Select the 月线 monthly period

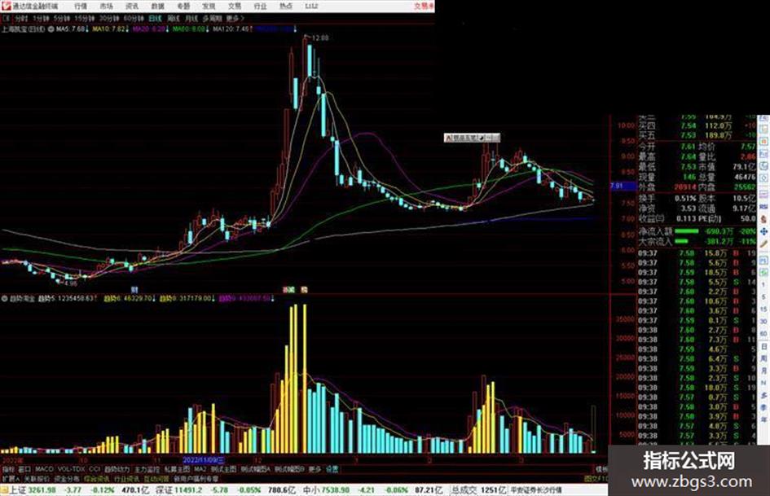pyautogui.click(x=191, y=18)
